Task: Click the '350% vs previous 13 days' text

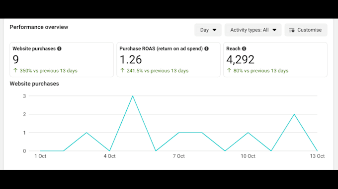Action: tap(49, 71)
